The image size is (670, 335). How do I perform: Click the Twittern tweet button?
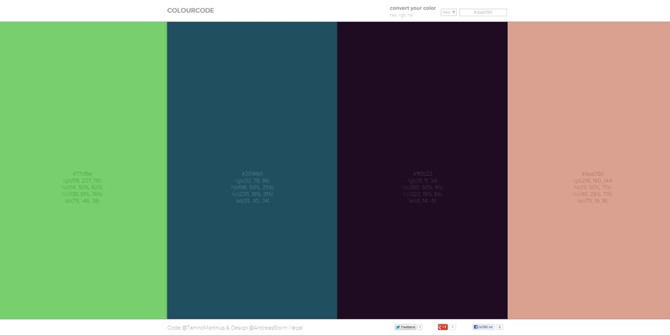tap(405, 327)
